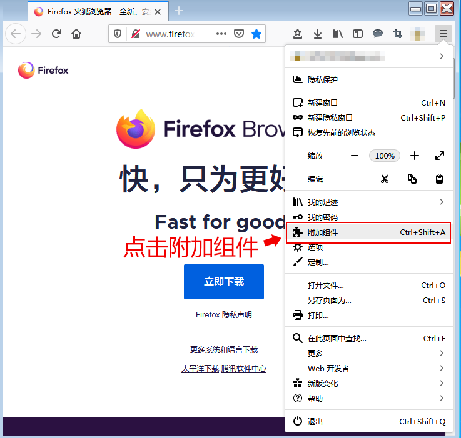Reset zoom via the 100% button
461x438 pixels.
[x=385, y=156]
